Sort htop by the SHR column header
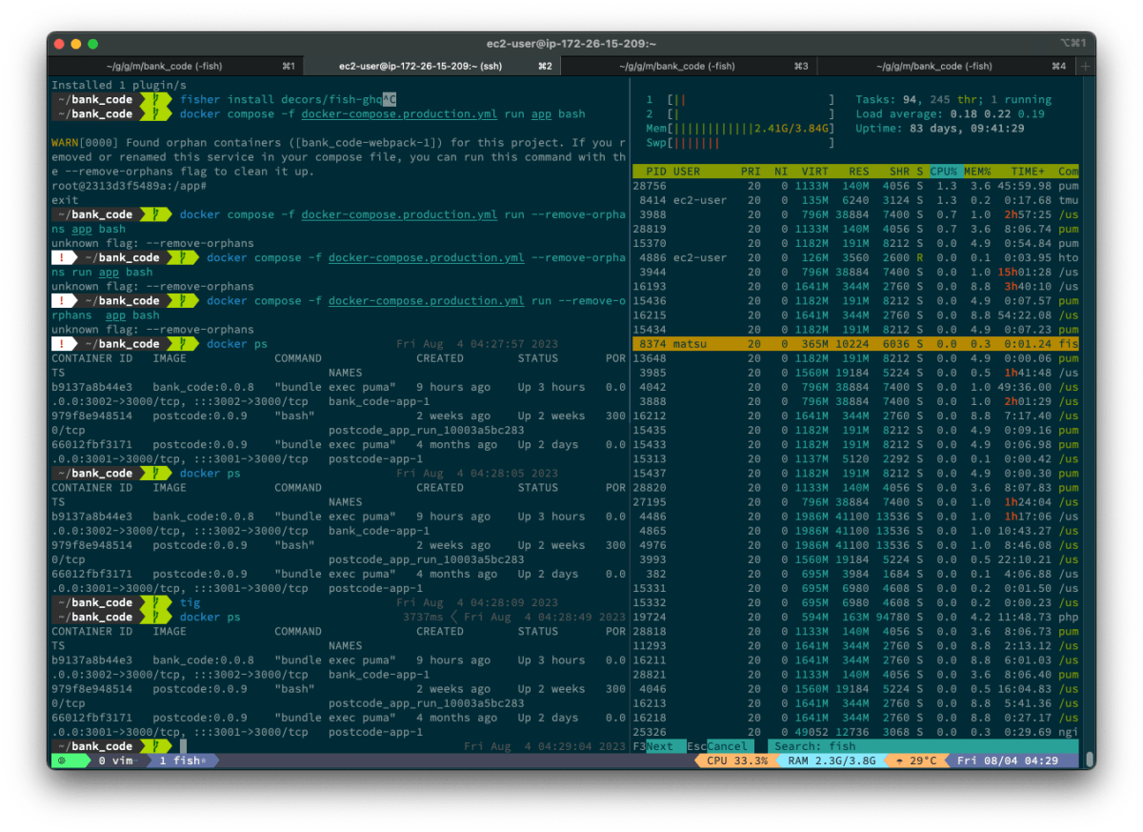 [899, 172]
